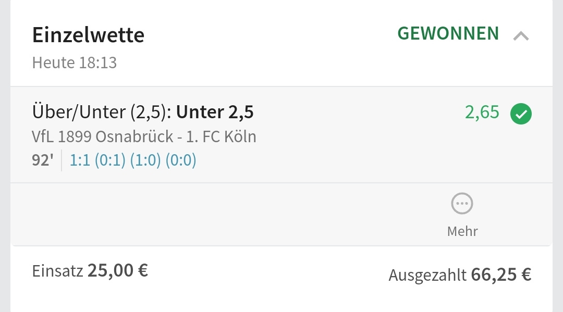Select the bold Unter 2,5 pick
The height and width of the screenshot is (312, 563).
point(215,112)
